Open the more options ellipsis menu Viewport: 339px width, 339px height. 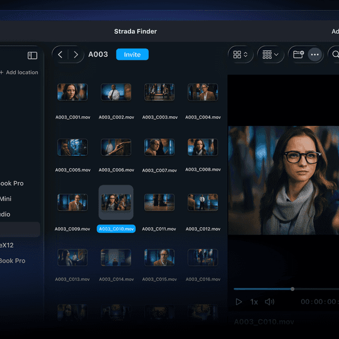click(315, 54)
